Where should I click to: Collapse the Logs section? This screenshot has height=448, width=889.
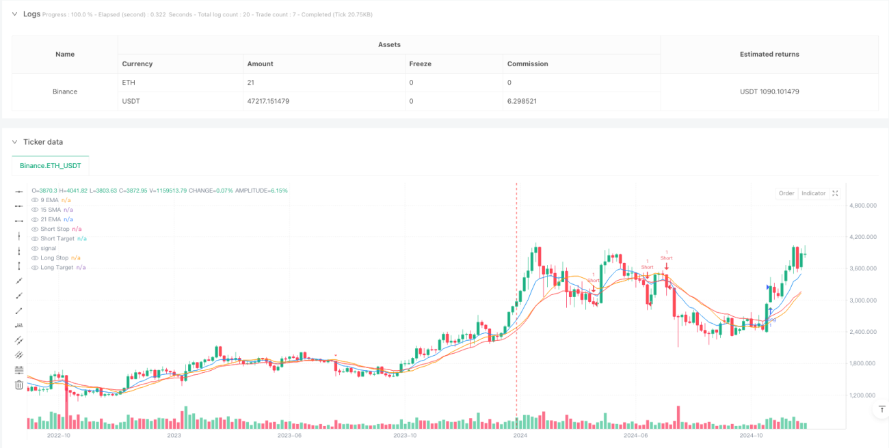[x=16, y=14]
